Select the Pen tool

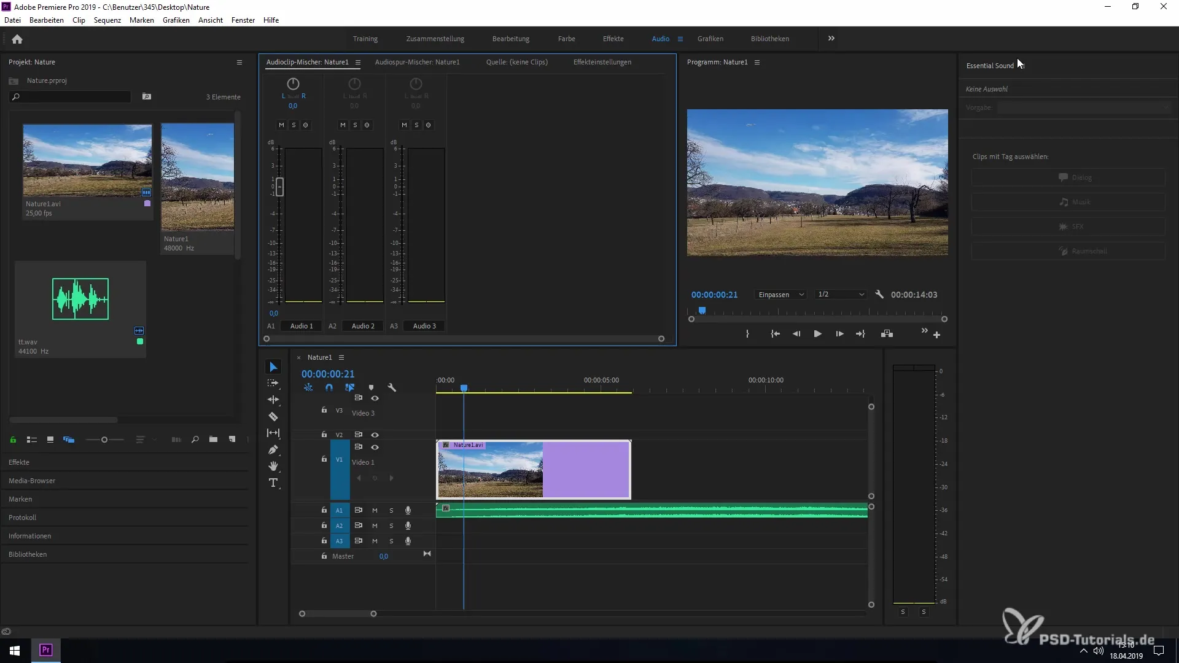(273, 449)
